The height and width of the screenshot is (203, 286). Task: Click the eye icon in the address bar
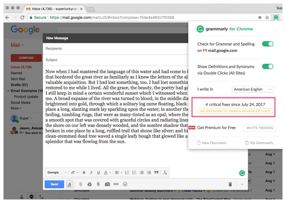pyautogui.click(x=260, y=17)
